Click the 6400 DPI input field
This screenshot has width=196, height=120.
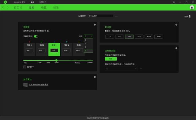pyautogui.click(x=79, y=51)
